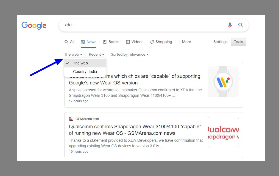The height and width of the screenshot is (176, 279).
Task: Open the Qualcomm Snapdragon logo thumbnail
Action: click(x=223, y=132)
